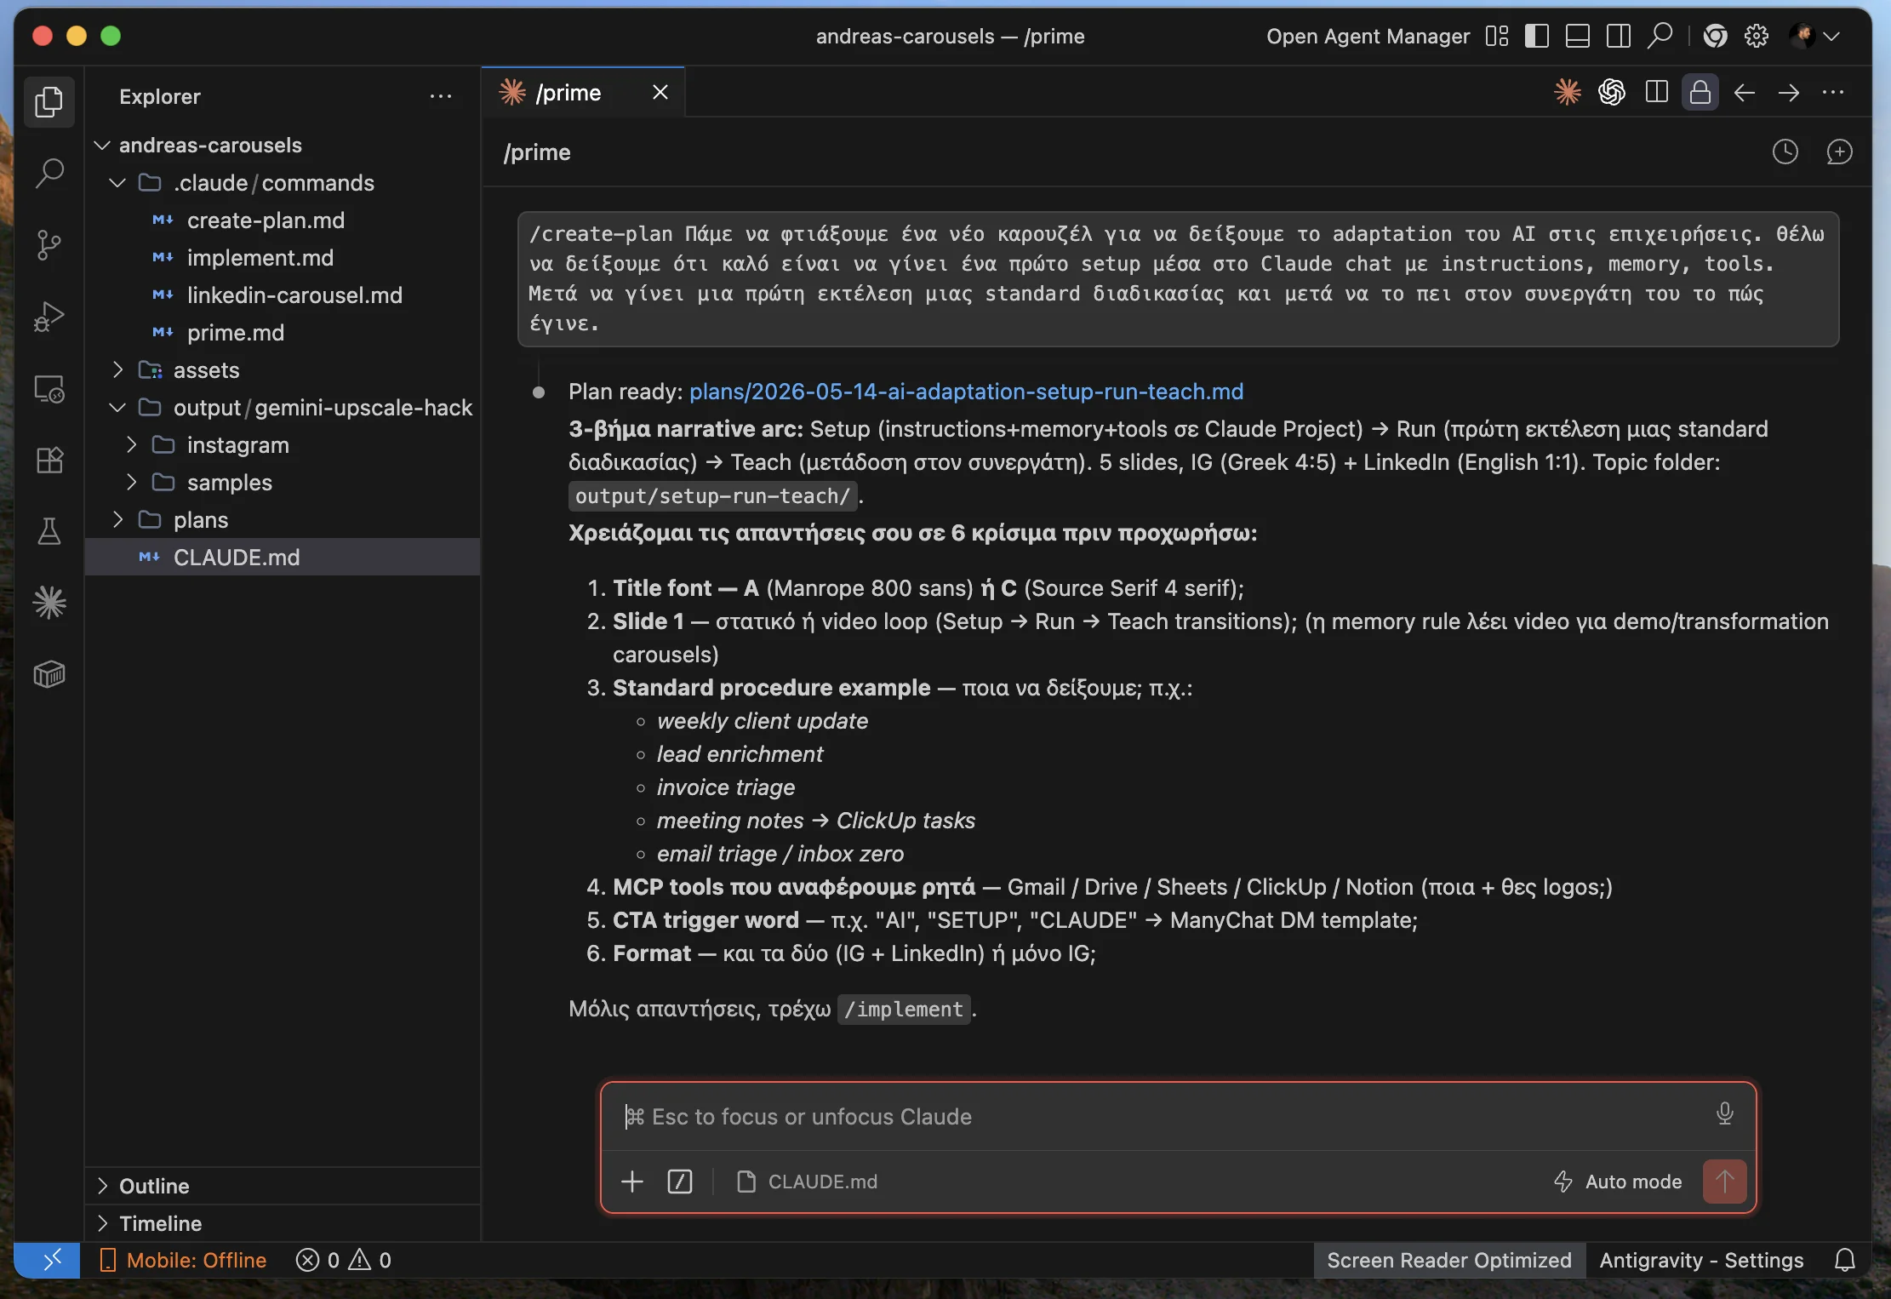The image size is (1891, 1299).
Task: Expand the Outline section
Action: tap(283, 1186)
